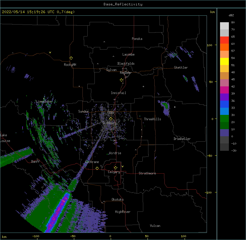
Task: Click the dBZ legend heading
Action: coord(231,15)
